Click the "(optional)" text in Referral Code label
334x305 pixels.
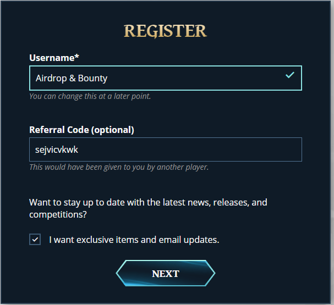point(113,130)
